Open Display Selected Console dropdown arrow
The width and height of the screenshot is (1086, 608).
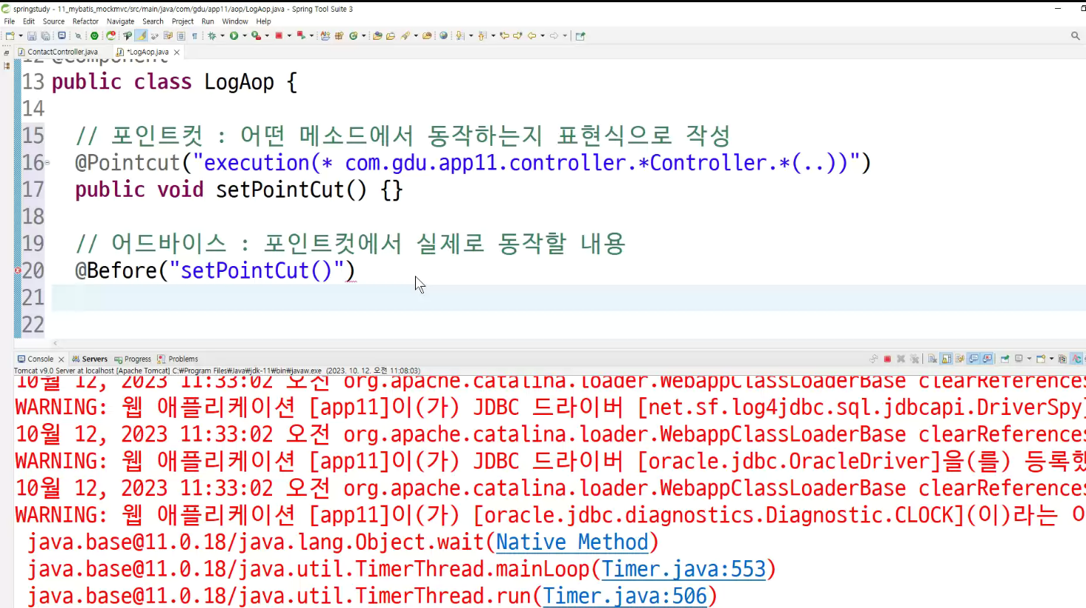point(1029,359)
